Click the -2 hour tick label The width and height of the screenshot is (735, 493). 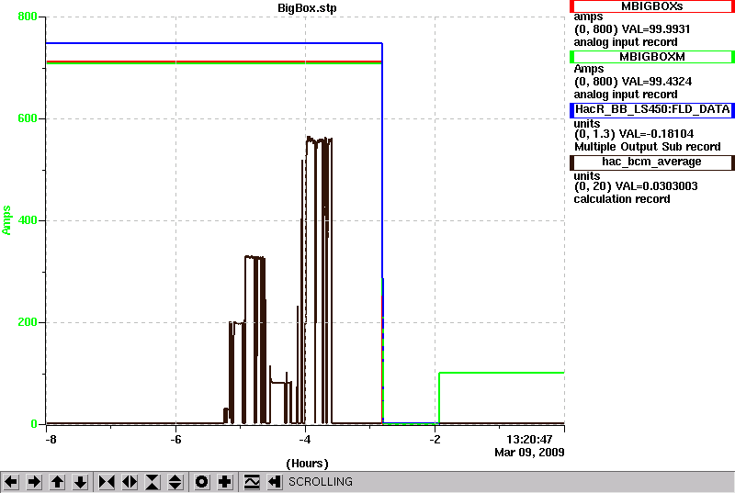tap(435, 440)
